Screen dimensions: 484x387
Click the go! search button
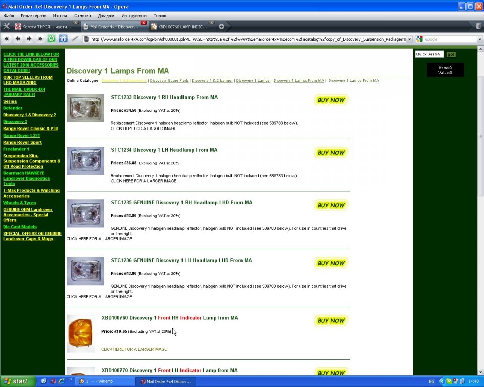coord(451,54)
